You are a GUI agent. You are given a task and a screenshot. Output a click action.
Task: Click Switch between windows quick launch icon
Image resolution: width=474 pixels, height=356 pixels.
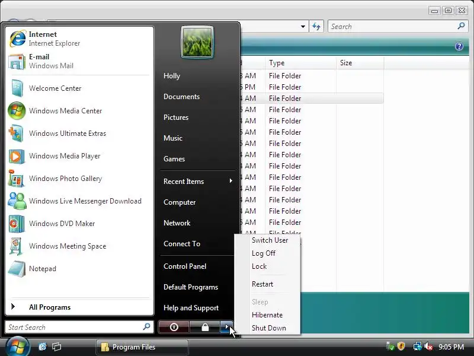pyautogui.click(x=56, y=347)
